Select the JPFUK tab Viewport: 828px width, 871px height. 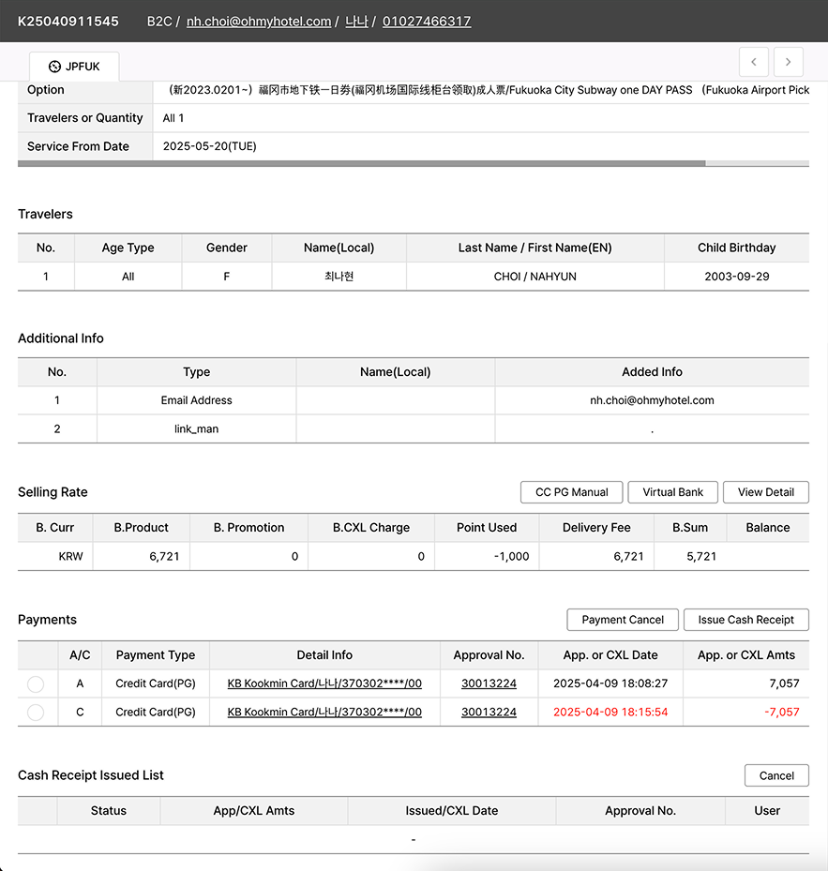click(74, 67)
